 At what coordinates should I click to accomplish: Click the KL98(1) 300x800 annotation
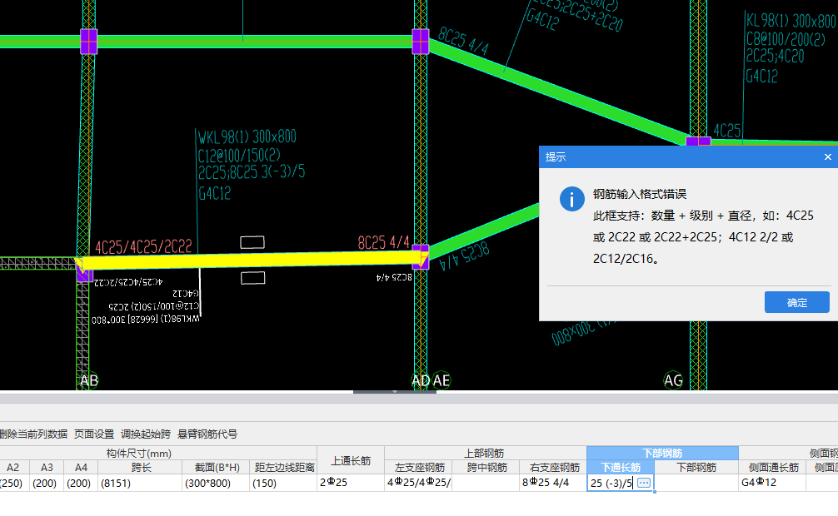791,21
